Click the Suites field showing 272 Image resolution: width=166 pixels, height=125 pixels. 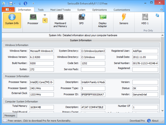click(41, 69)
